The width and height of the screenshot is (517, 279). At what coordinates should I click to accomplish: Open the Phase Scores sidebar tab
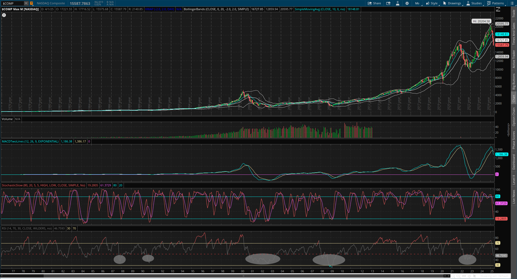pos(514,140)
